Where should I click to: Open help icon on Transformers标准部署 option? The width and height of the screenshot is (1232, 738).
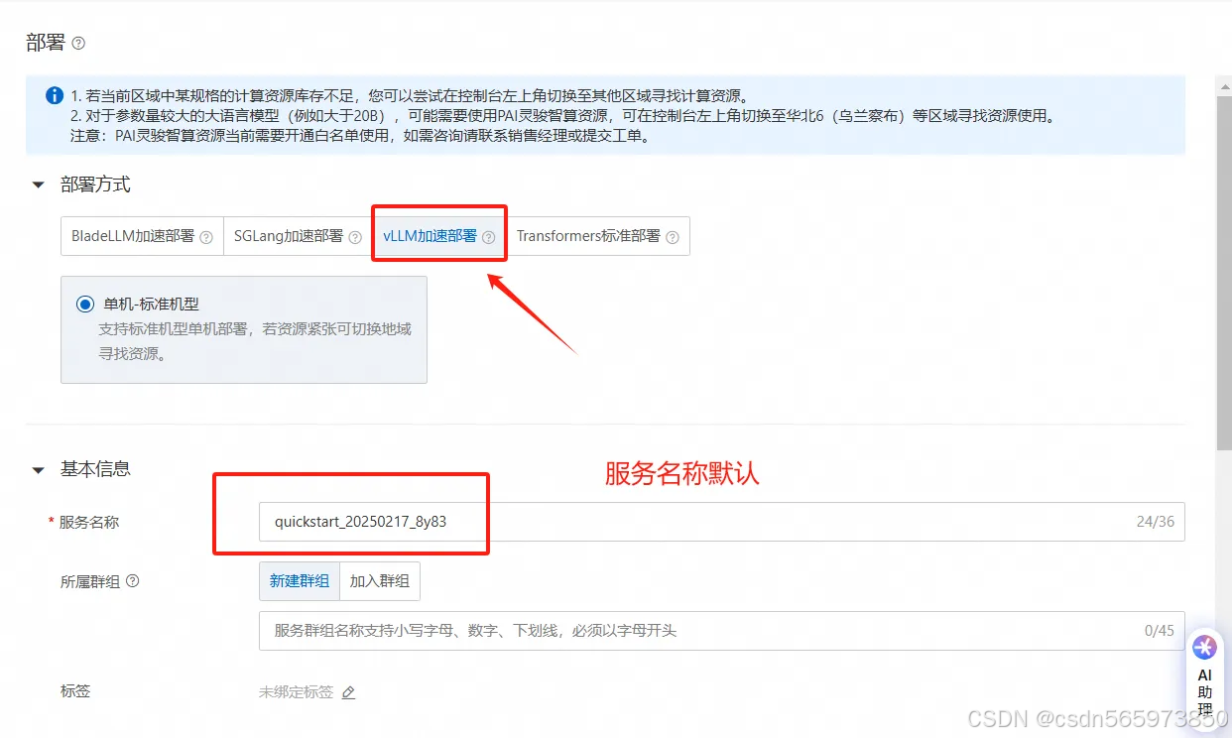(673, 236)
